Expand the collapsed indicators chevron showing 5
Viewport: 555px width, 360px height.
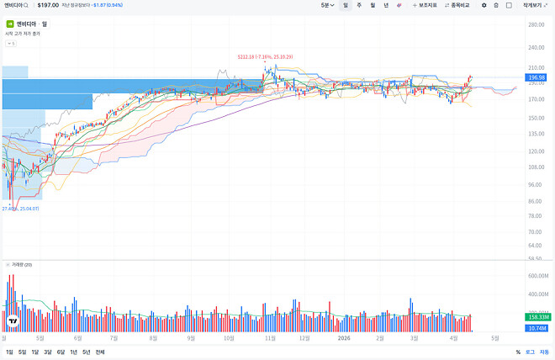click(x=11, y=44)
